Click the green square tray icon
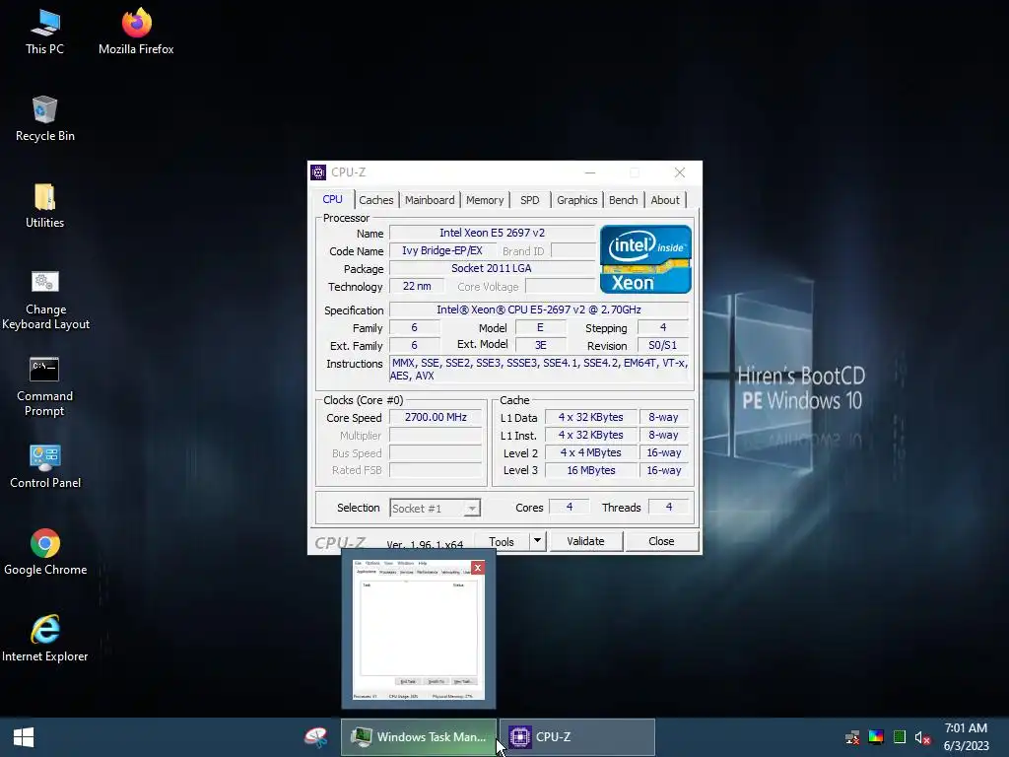This screenshot has width=1009, height=757. tap(900, 737)
